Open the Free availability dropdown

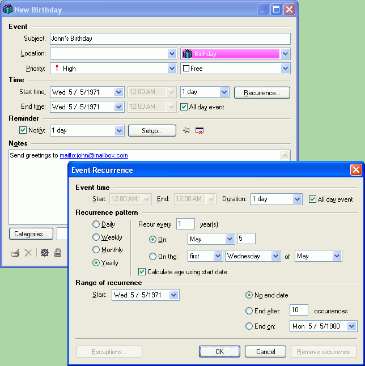(285, 69)
